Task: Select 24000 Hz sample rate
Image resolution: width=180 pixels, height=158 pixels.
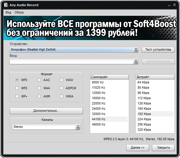Action: 109,109
